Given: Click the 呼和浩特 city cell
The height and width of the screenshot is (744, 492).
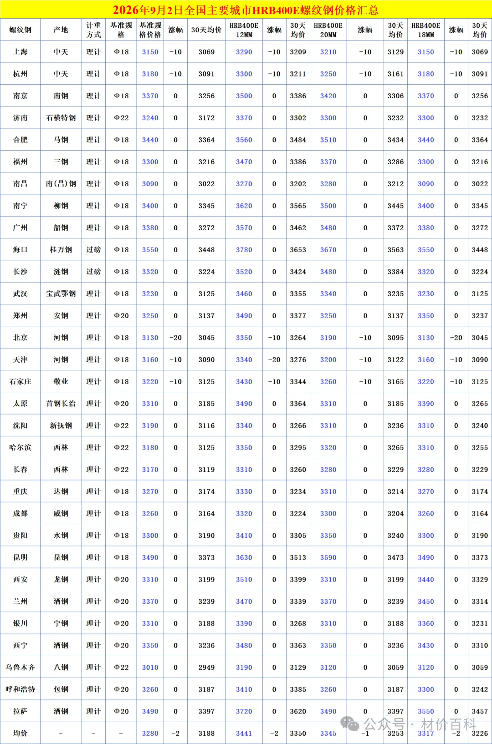Looking at the screenshot, I should [x=20, y=689].
